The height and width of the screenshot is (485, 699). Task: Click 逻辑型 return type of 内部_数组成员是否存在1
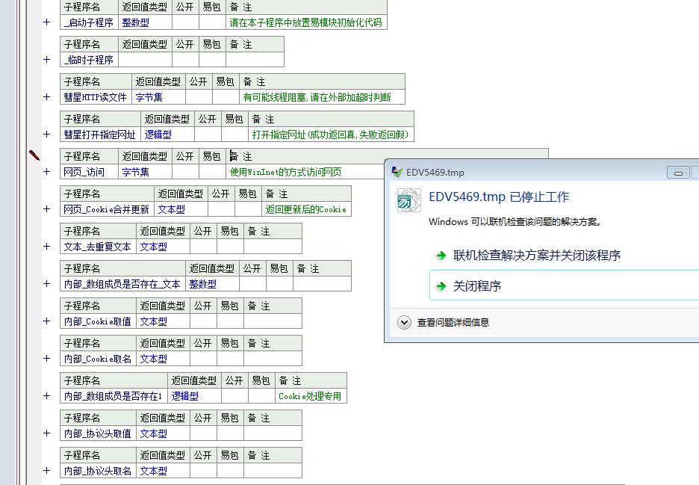coord(184,396)
